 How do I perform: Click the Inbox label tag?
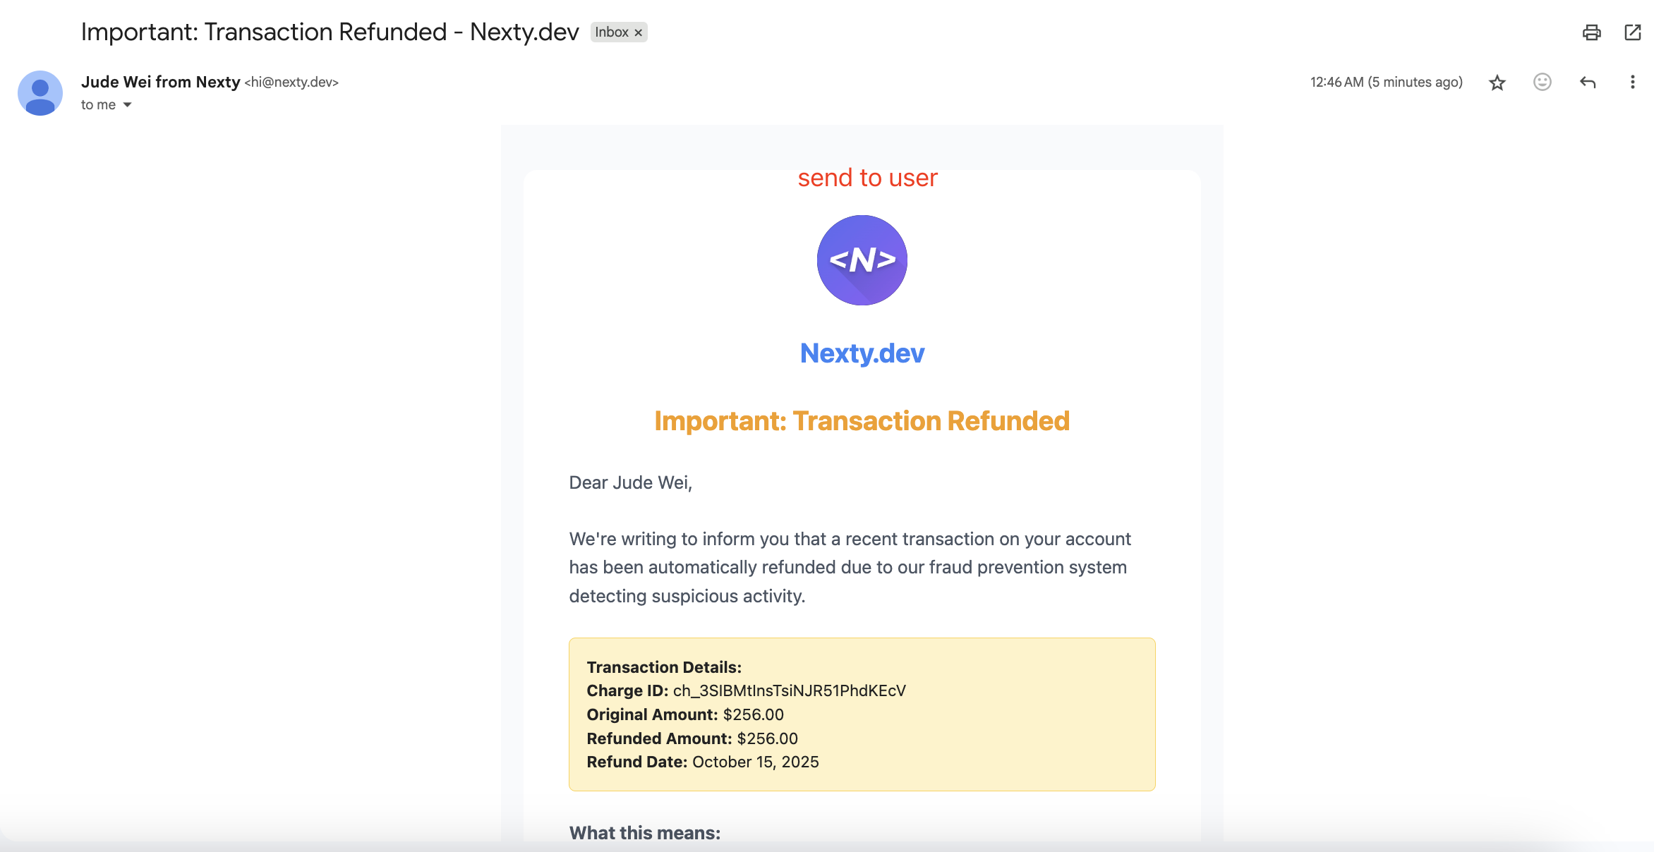(611, 32)
